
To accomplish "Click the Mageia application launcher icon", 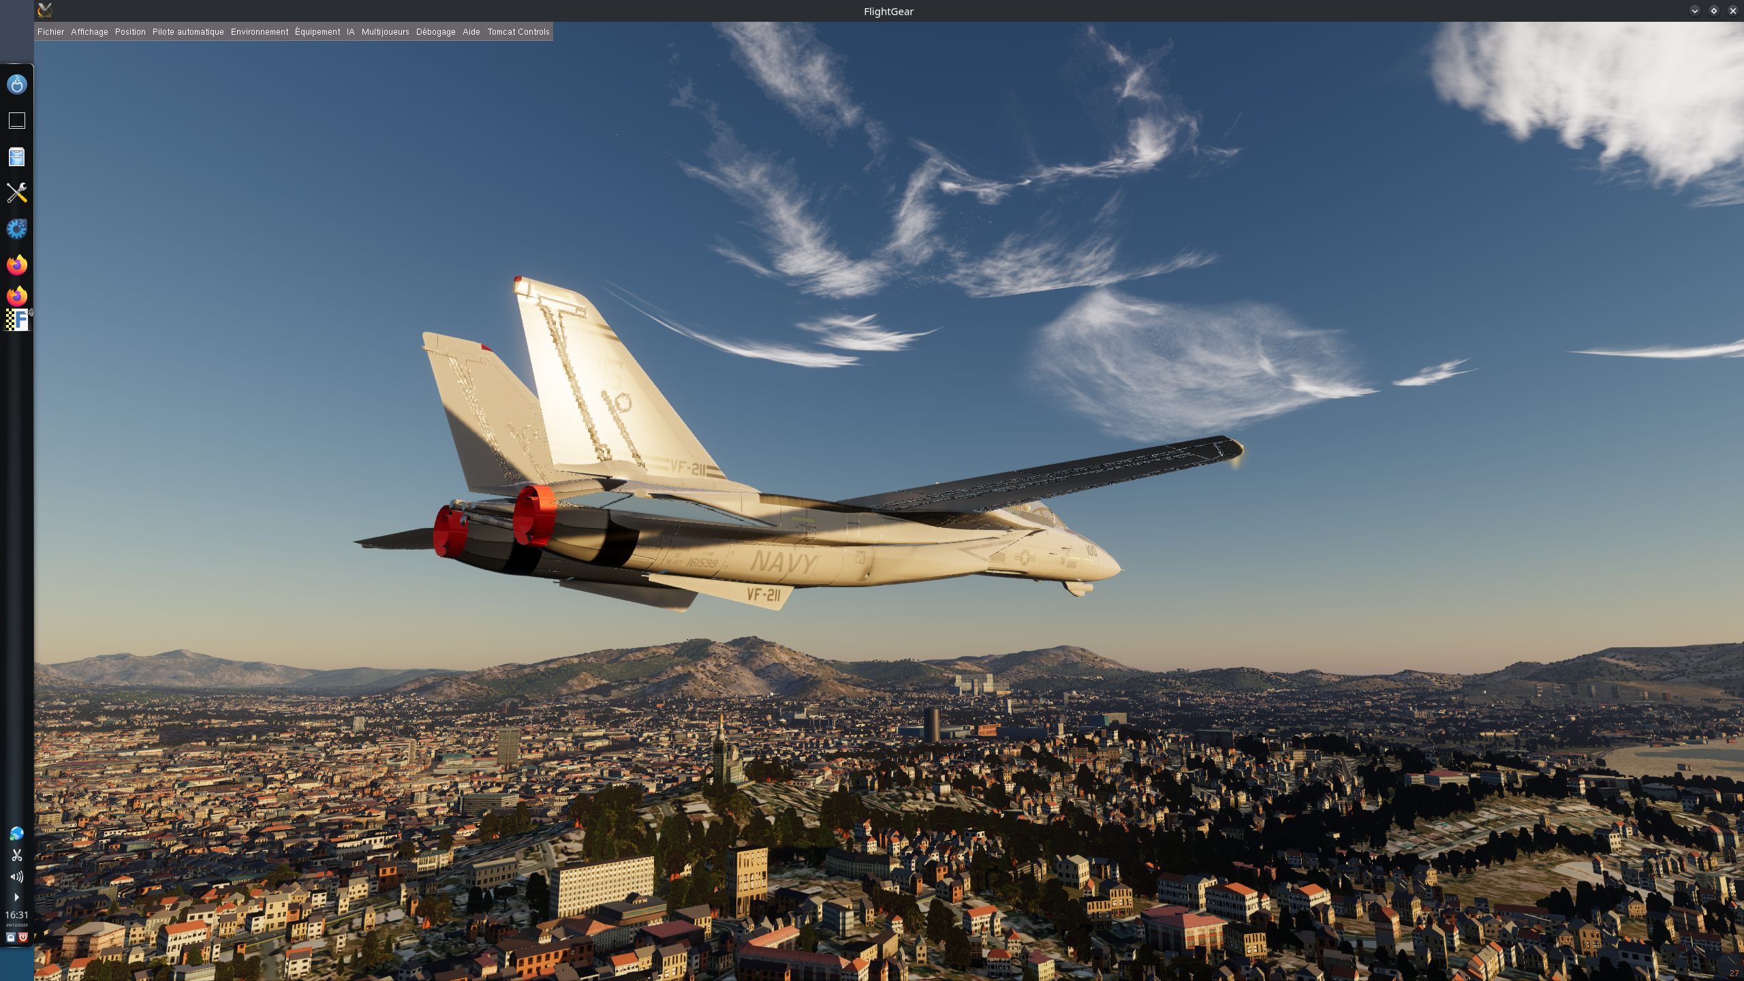I will [x=16, y=84].
